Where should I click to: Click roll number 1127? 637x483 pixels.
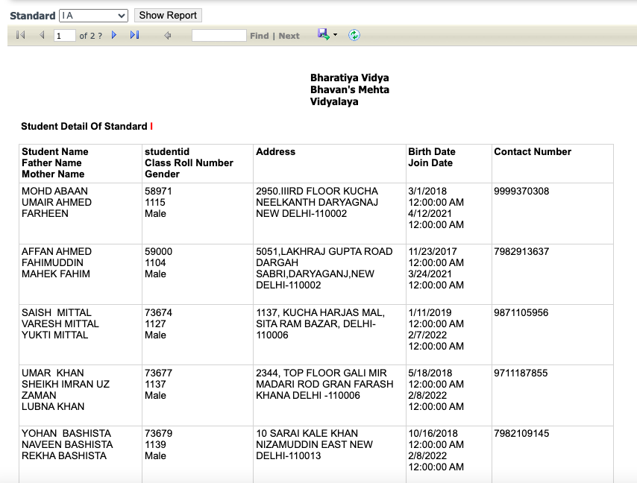[x=155, y=324]
